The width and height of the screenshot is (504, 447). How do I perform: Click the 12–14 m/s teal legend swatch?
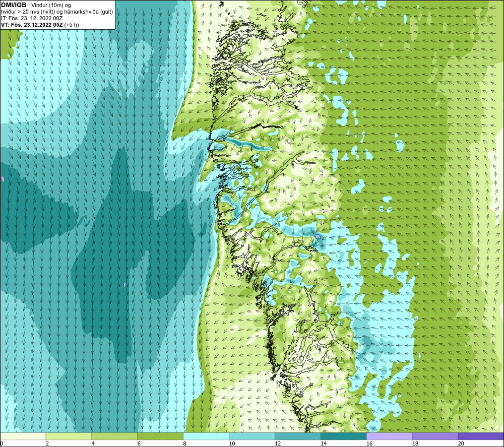click(298, 436)
